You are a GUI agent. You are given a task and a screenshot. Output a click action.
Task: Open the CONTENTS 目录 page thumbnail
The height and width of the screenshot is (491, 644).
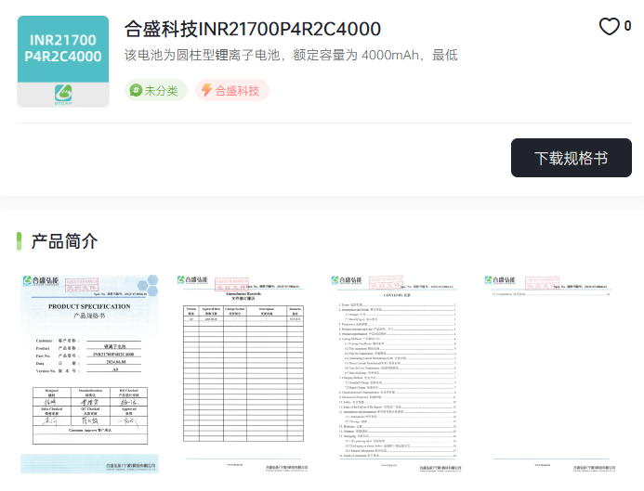point(397,374)
